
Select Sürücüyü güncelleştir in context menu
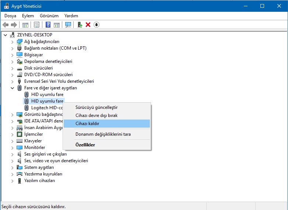coord(96,107)
